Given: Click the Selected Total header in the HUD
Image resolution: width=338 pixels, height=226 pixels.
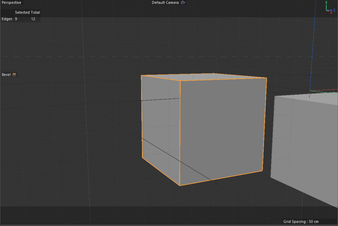Looking at the screenshot, I should 27,12.
